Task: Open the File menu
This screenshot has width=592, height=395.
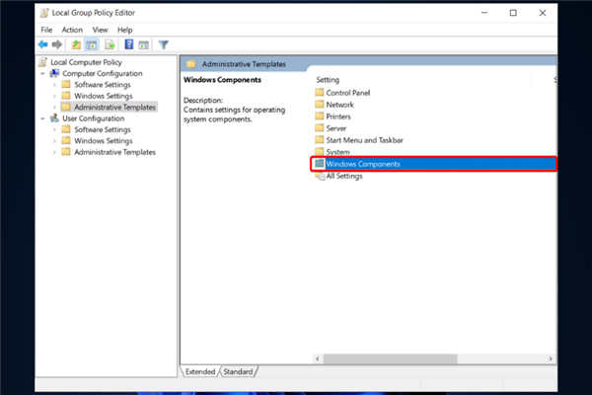Action: [46, 30]
